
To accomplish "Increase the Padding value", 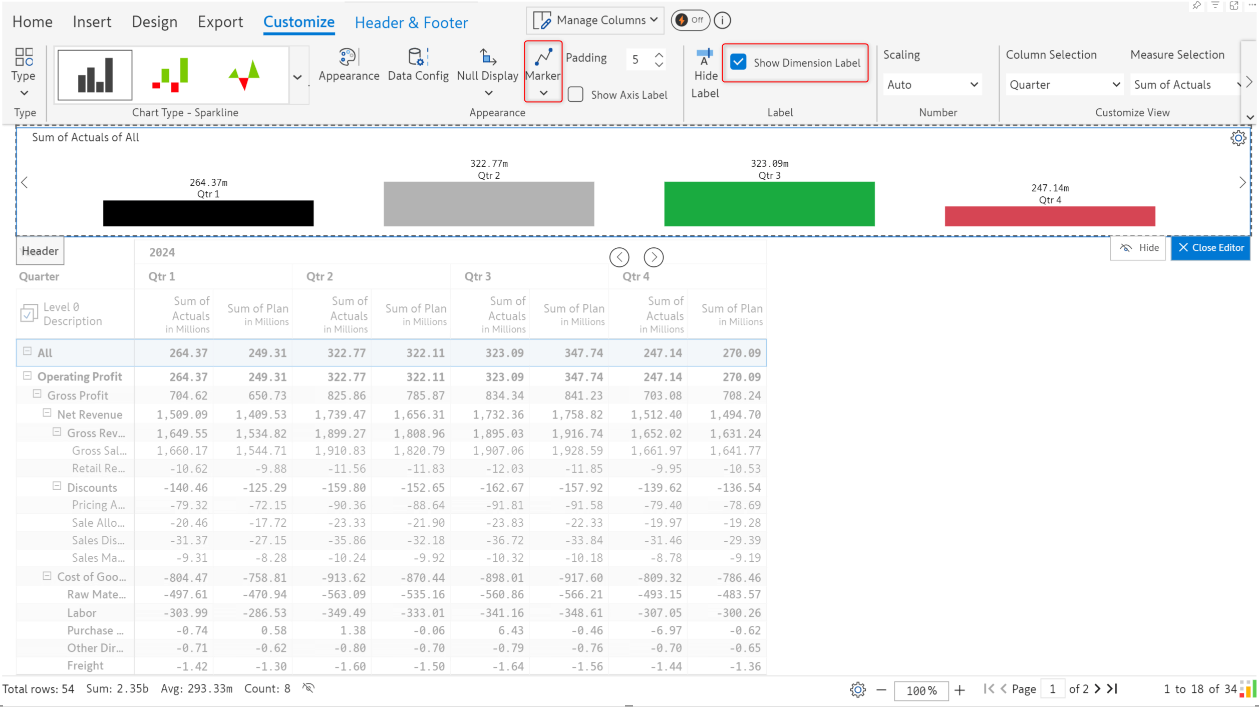I will coord(659,55).
